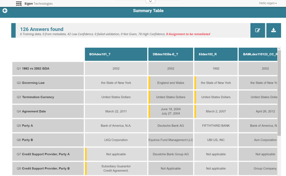Screen dimensions: 286x176
Task: Click the Q2 Governing Law row label
Action: 48,83
